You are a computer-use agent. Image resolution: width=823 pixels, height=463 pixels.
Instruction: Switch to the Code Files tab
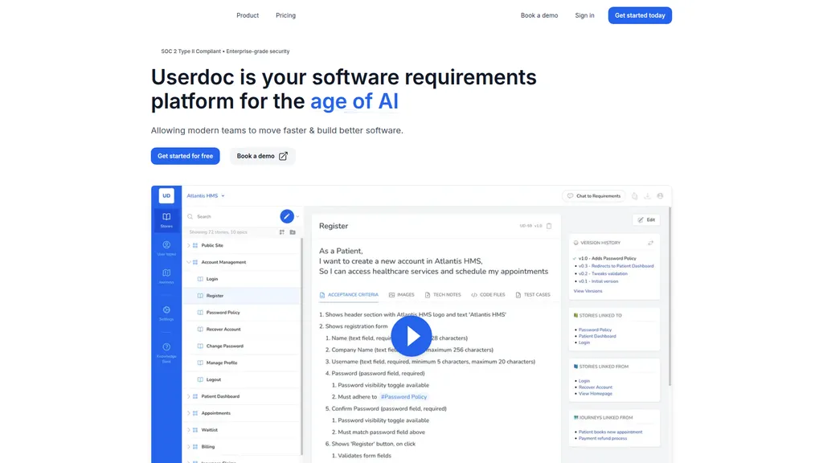tap(488, 295)
